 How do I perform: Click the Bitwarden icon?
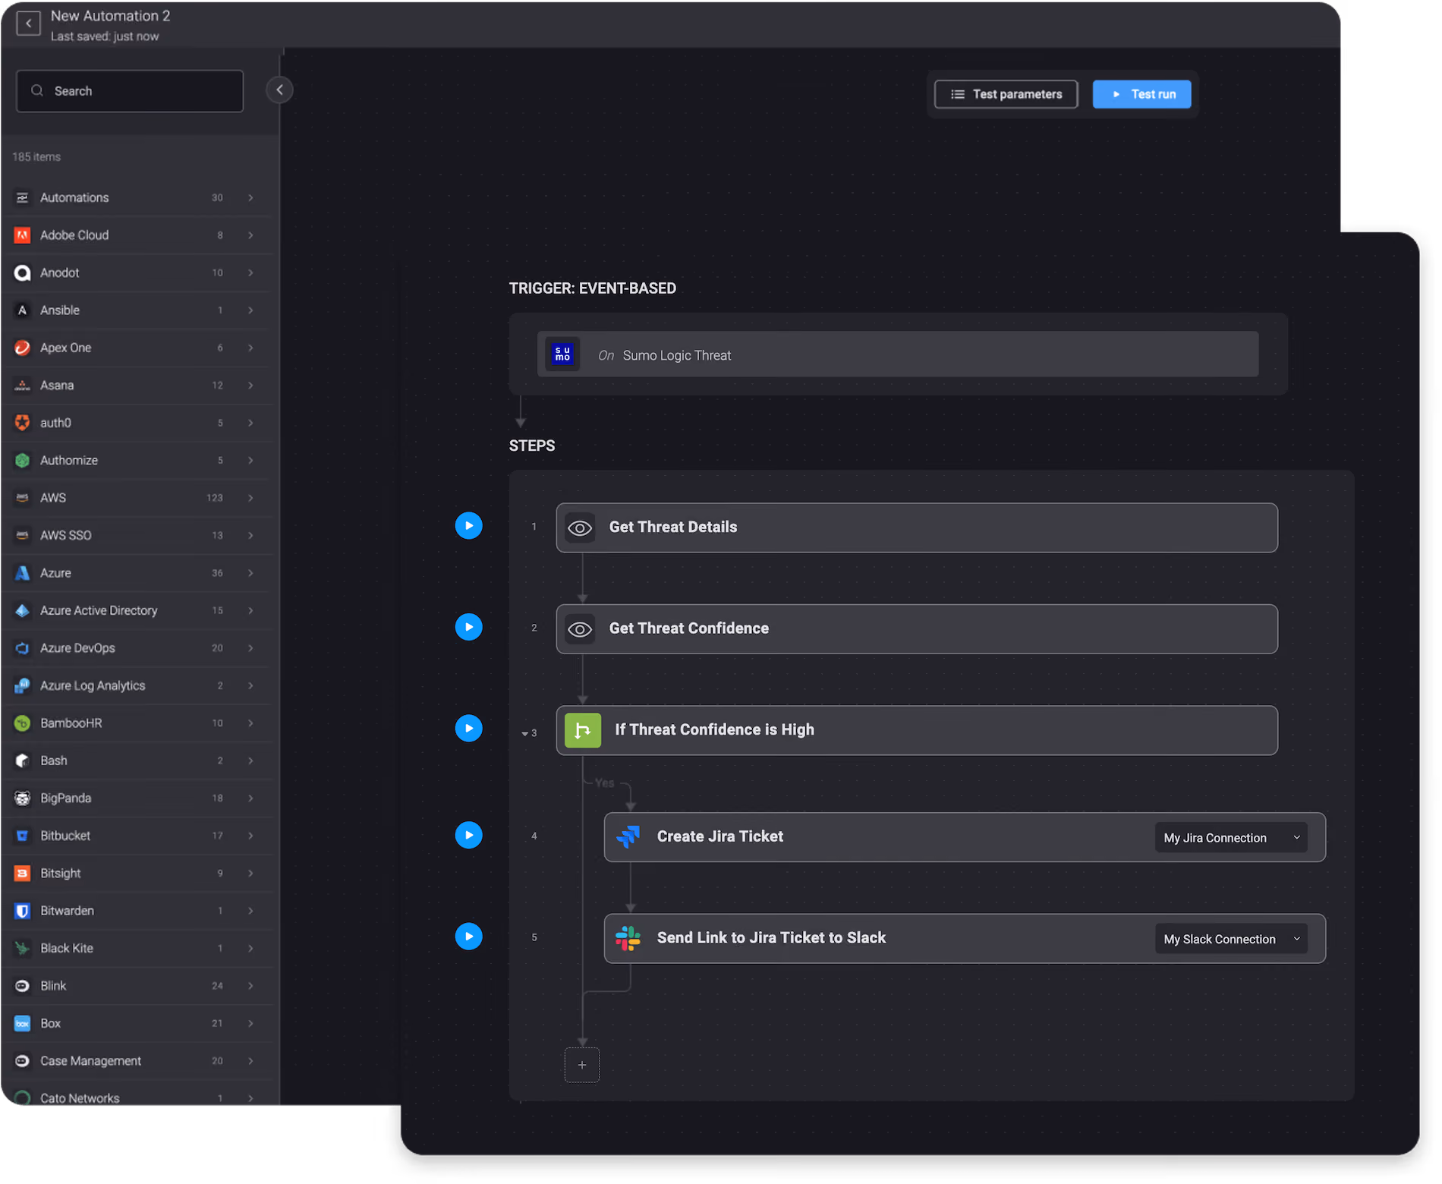tap(22, 911)
